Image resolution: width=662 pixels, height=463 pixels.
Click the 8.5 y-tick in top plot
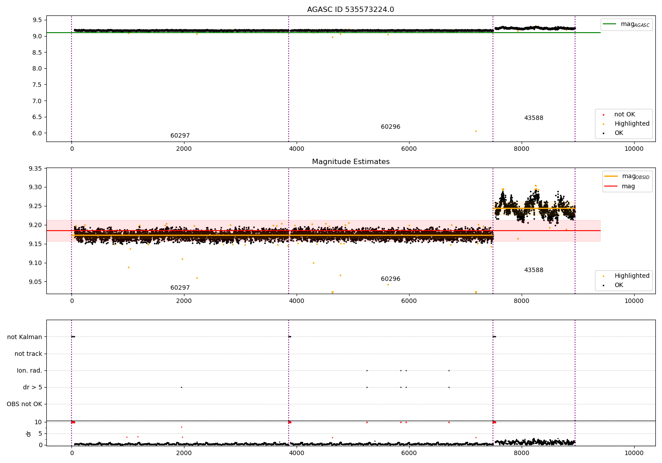pyautogui.click(x=37, y=52)
